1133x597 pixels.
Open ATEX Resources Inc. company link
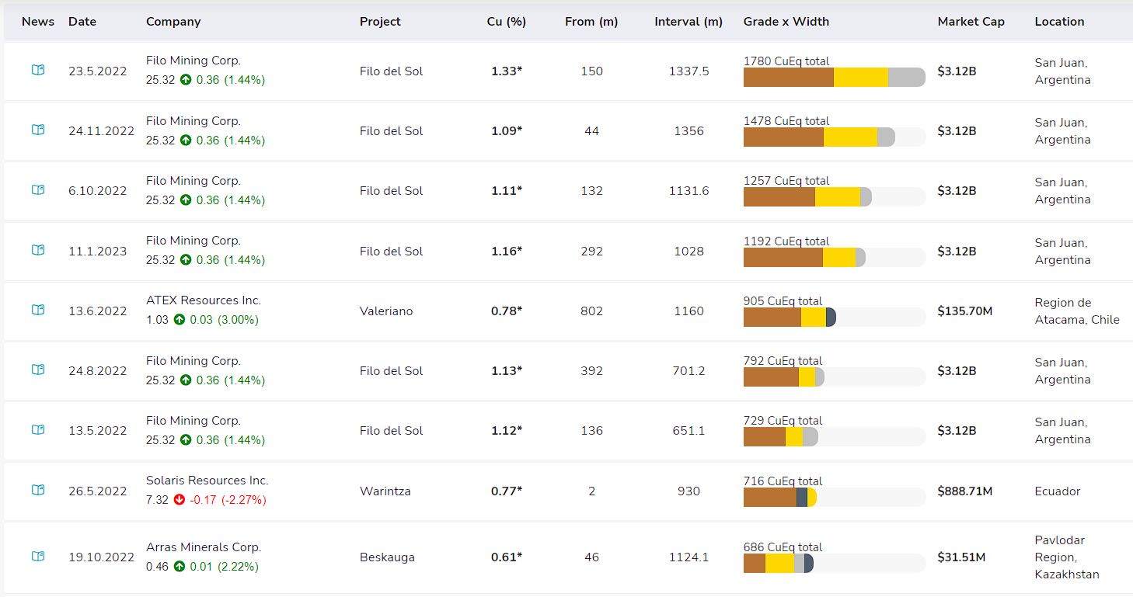(x=203, y=300)
